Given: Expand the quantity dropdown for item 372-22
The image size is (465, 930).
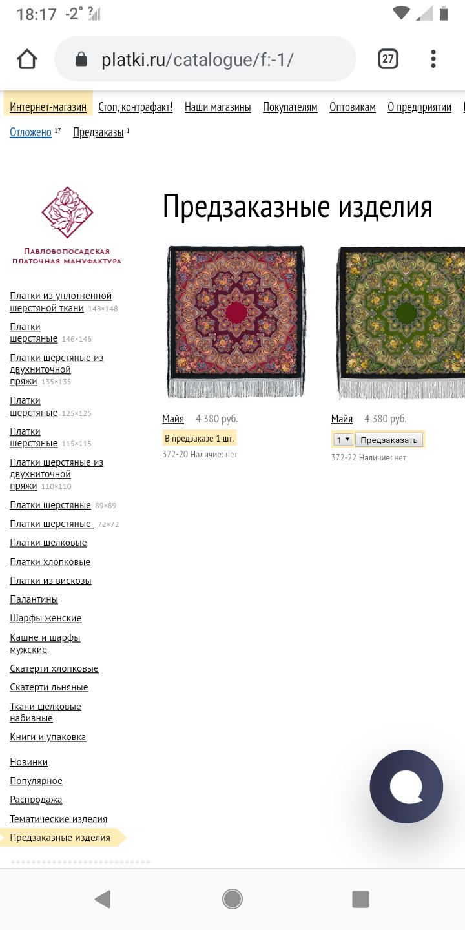Looking at the screenshot, I should click(x=342, y=440).
